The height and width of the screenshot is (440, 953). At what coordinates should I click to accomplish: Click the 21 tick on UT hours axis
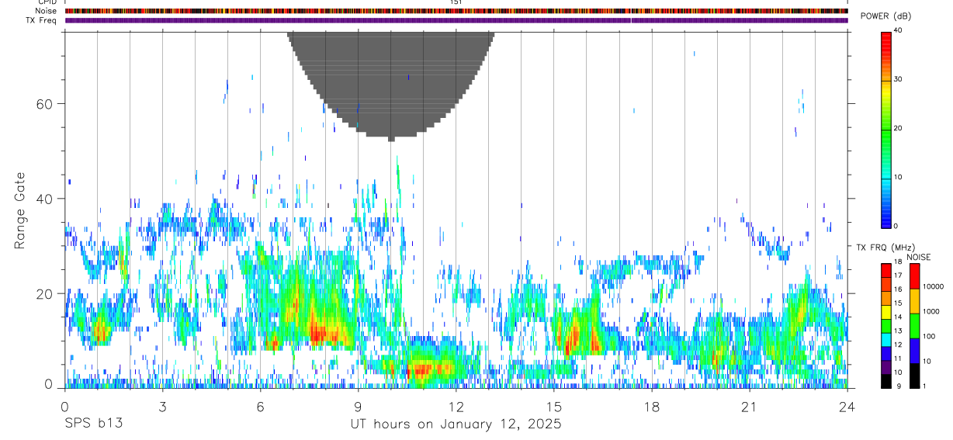point(749,406)
